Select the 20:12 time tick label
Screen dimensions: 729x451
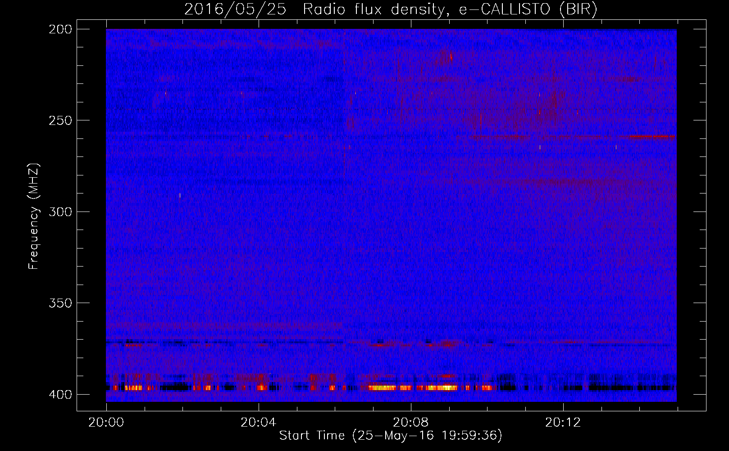[x=563, y=423]
